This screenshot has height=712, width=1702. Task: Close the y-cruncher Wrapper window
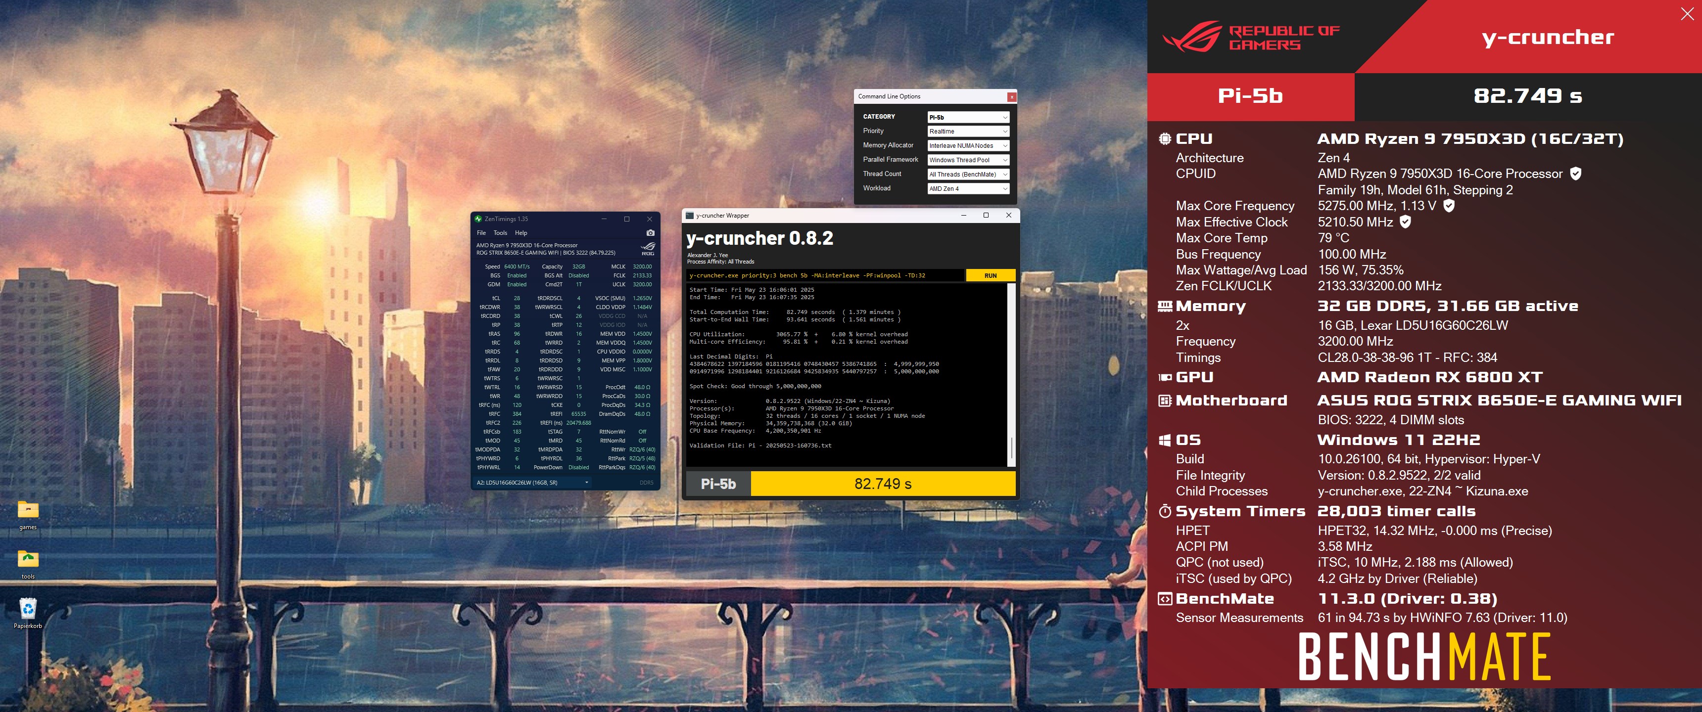1008,215
